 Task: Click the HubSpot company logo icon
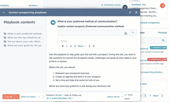click(x=162, y=6)
